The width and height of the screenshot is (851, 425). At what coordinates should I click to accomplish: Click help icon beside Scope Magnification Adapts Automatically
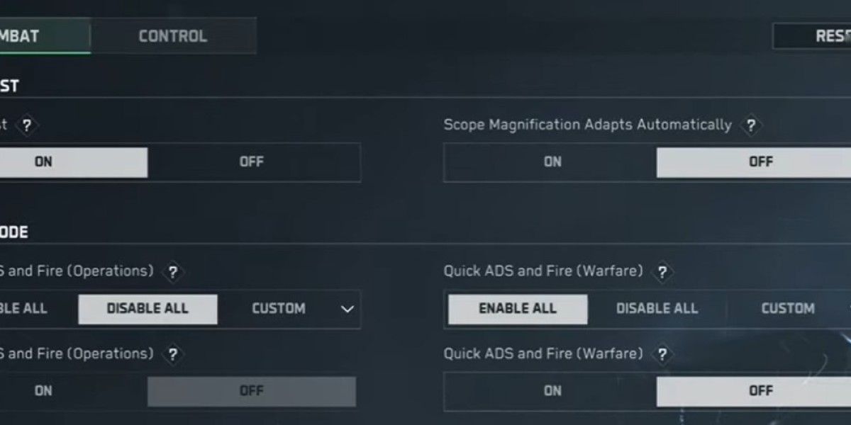coord(750,126)
